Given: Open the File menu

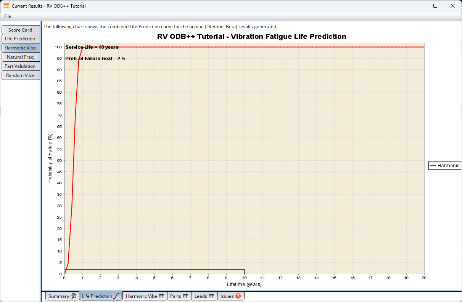Looking at the screenshot, I should [x=8, y=16].
